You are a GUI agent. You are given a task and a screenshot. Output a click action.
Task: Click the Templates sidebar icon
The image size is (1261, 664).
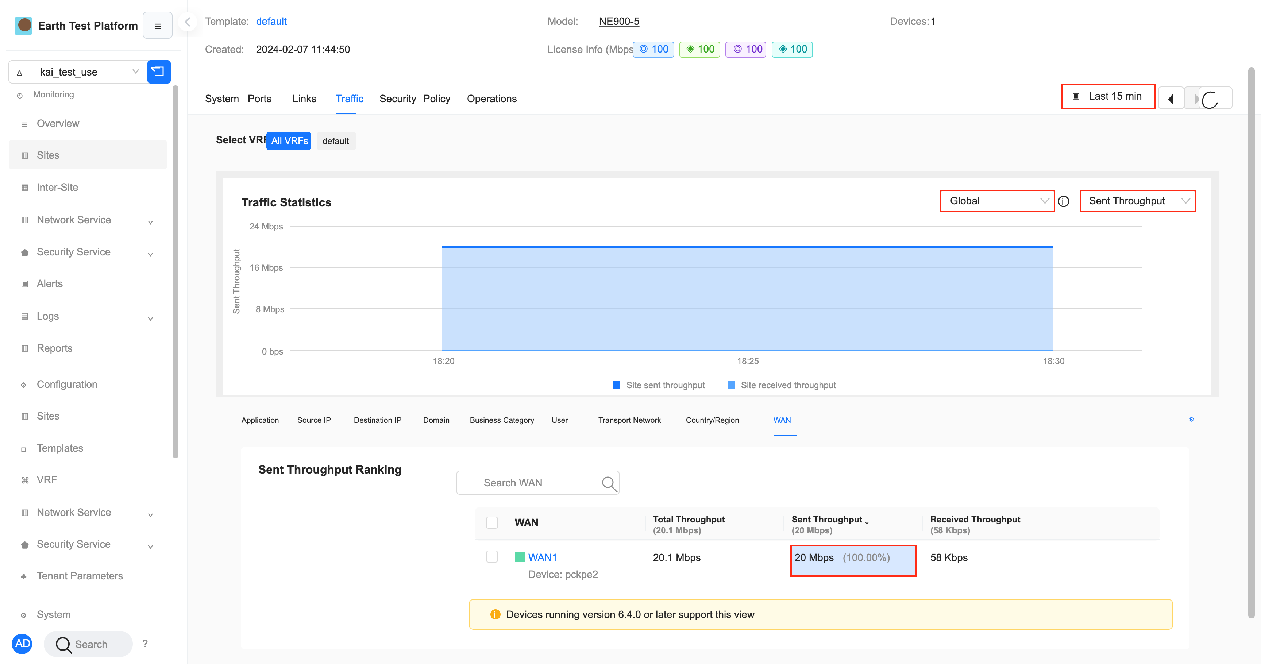(23, 449)
